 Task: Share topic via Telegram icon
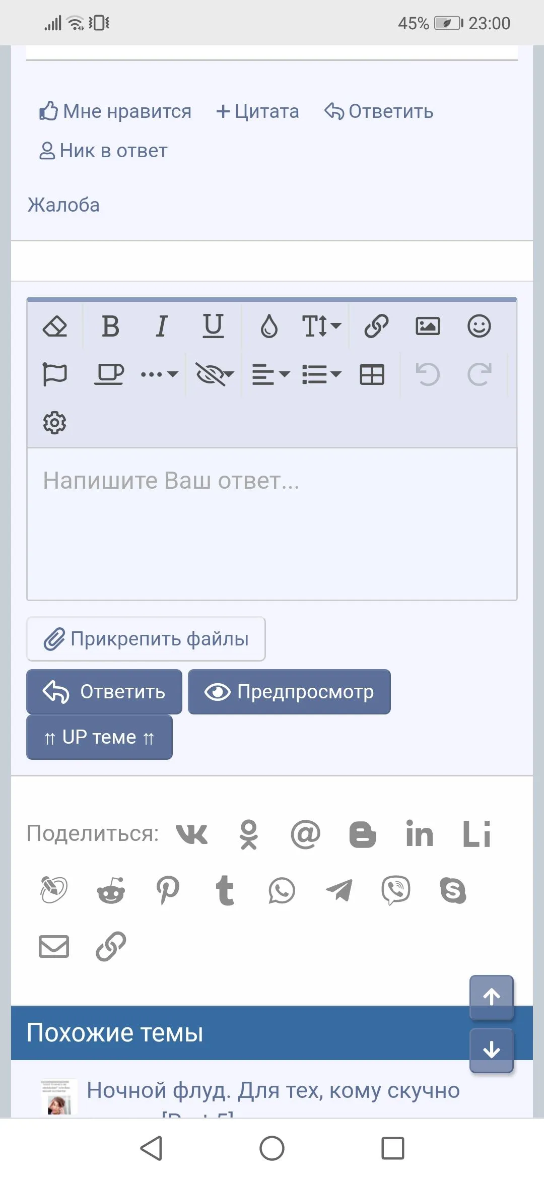click(x=339, y=890)
